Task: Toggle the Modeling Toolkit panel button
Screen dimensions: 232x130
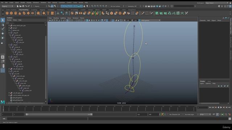Action: pyautogui.click(x=219, y=6)
